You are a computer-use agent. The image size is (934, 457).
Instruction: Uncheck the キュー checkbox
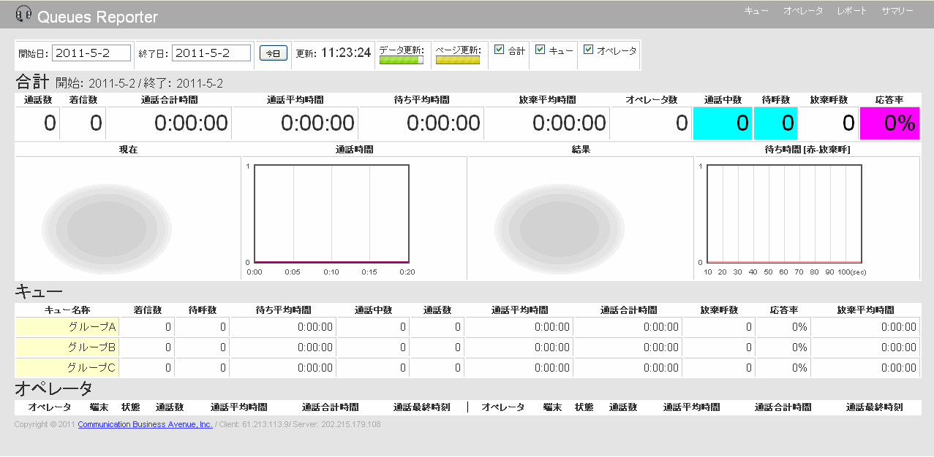point(541,50)
